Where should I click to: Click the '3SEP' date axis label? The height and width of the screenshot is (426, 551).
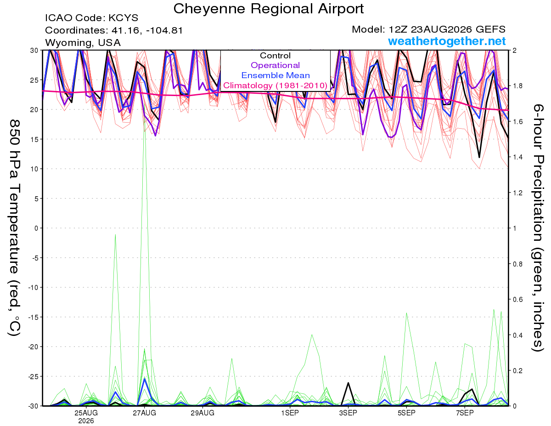(x=349, y=413)
